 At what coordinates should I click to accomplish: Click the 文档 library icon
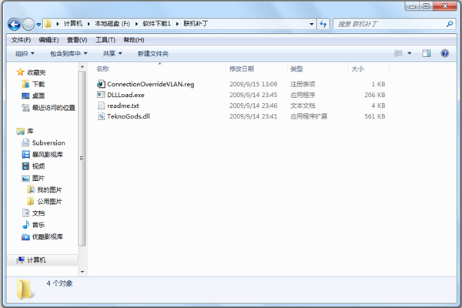[x=25, y=213]
